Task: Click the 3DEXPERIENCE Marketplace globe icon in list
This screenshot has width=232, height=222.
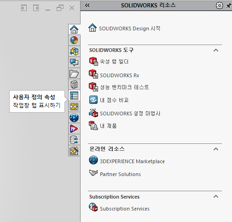Action: pyautogui.click(x=93, y=160)
